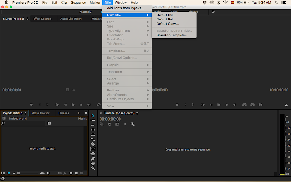
Task: Select the Zoom tool
Action: pyautogui.click(x=93, y=168)
